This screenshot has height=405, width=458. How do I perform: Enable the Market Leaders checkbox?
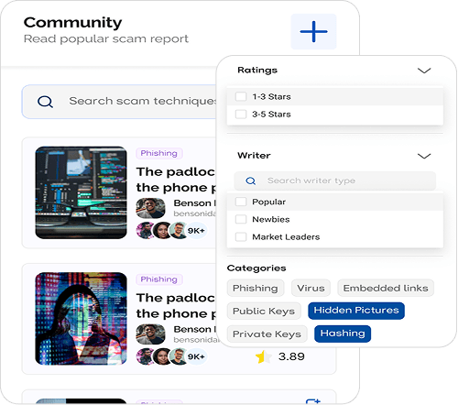tap(241, 236)
